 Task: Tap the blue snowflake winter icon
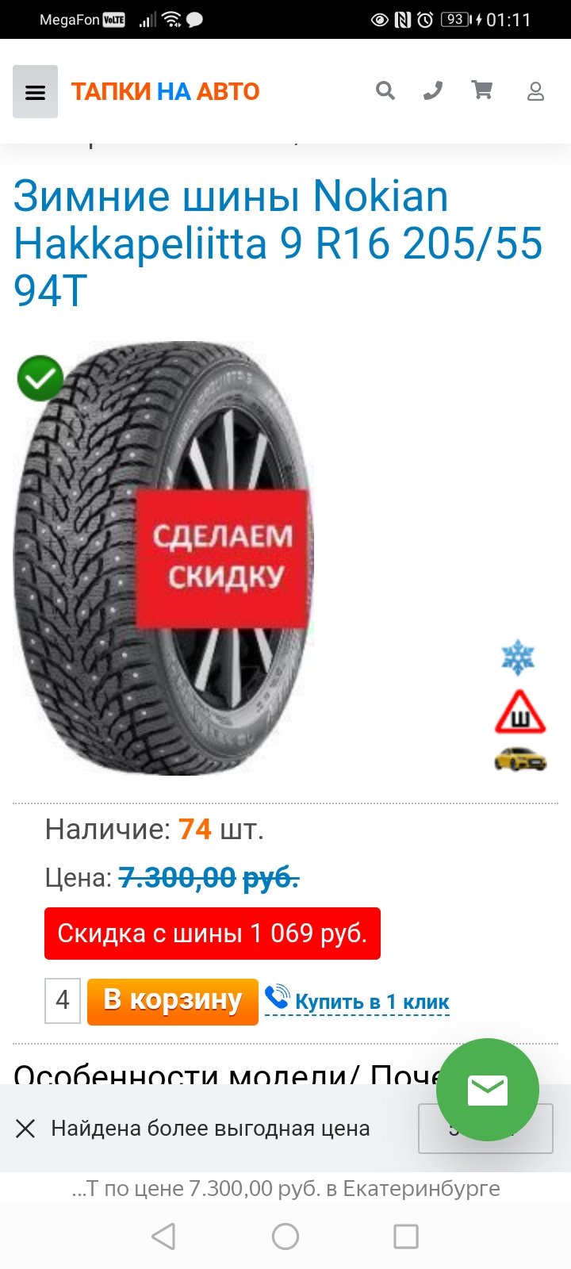coord(518,657)
